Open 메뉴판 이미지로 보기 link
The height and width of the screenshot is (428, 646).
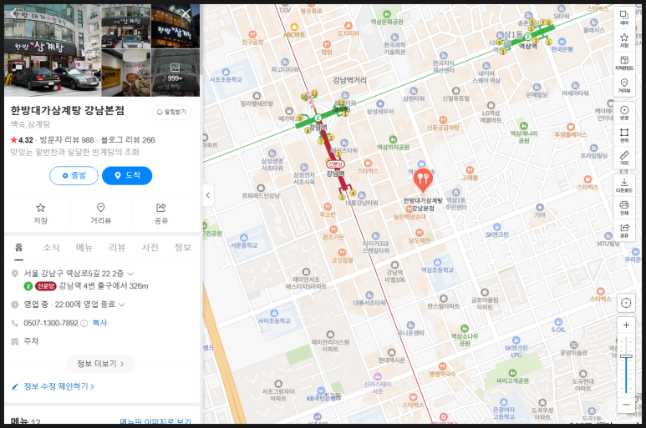click(x=155, y=421)
